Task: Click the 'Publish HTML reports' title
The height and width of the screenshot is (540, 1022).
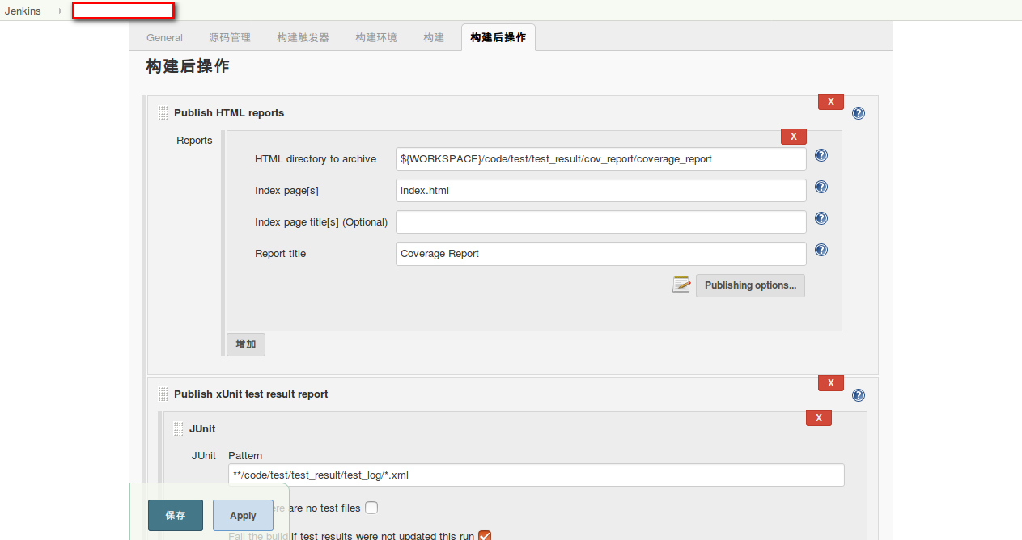Action: pyautogui.click(x=229, y=113)
